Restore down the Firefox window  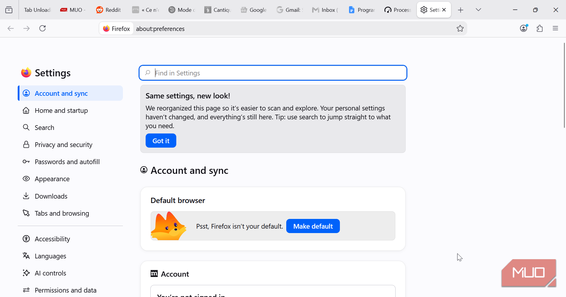click(535, 10)
